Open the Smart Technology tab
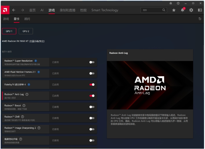 click(x=105, y=10)
